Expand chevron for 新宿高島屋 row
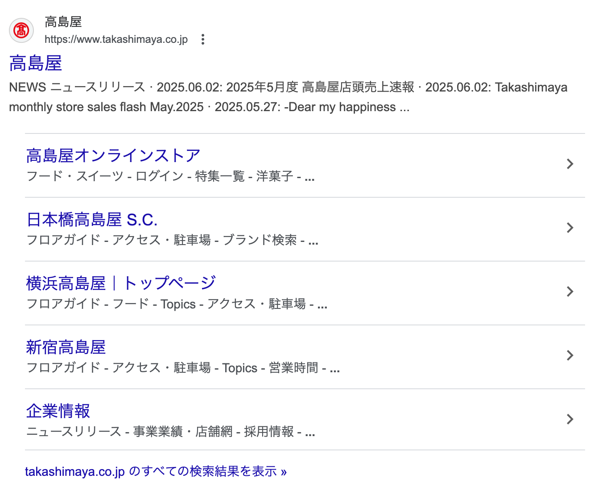The image size is (594, 491). pos(569,355)
